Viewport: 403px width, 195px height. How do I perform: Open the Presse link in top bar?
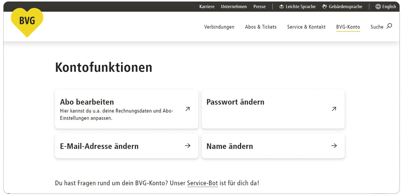point(259,7)
